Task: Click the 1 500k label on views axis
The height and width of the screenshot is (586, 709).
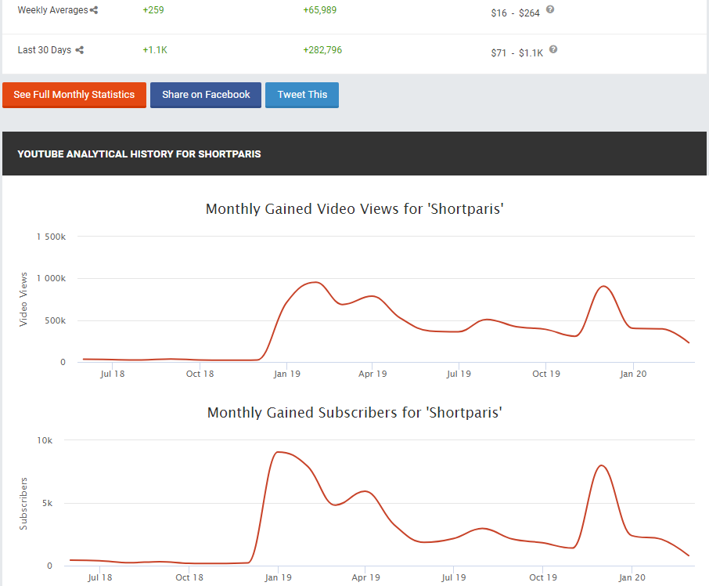Action: [51, 237]
